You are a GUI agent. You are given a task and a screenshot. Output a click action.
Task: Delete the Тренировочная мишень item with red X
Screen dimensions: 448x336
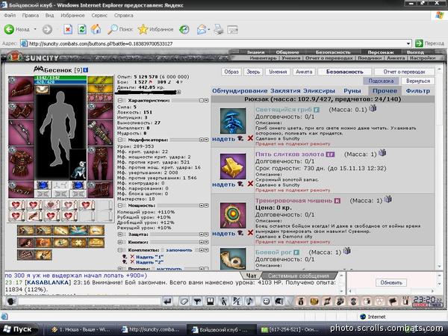click(250, 232)
